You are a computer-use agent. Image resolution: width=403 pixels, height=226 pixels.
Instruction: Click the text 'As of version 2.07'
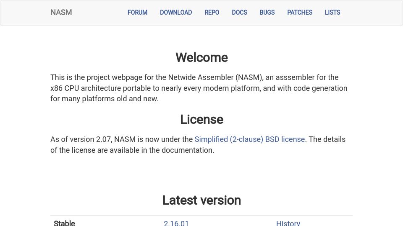coord(81,139)
